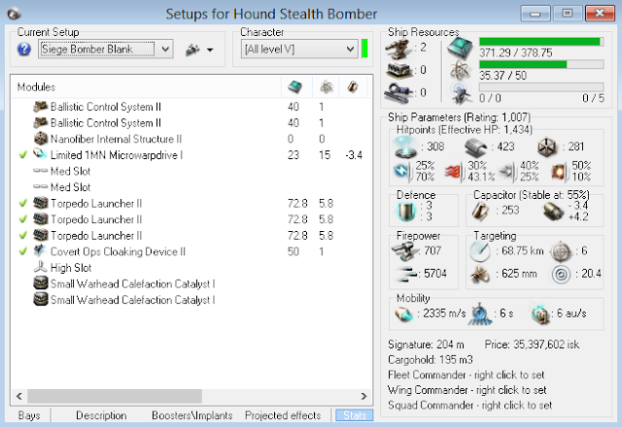Click the horizontal scrollbar thumb in modules
Image resolution: width=622 pixels, height=427 pixels.
115,396
